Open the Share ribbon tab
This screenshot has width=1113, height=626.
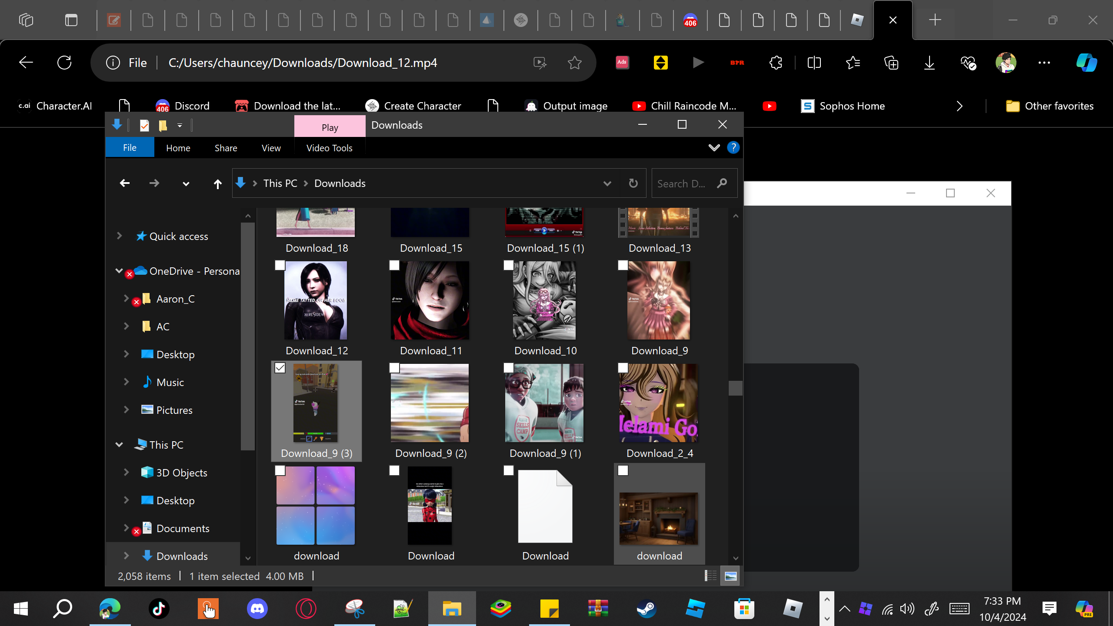[x=226, y=148]
